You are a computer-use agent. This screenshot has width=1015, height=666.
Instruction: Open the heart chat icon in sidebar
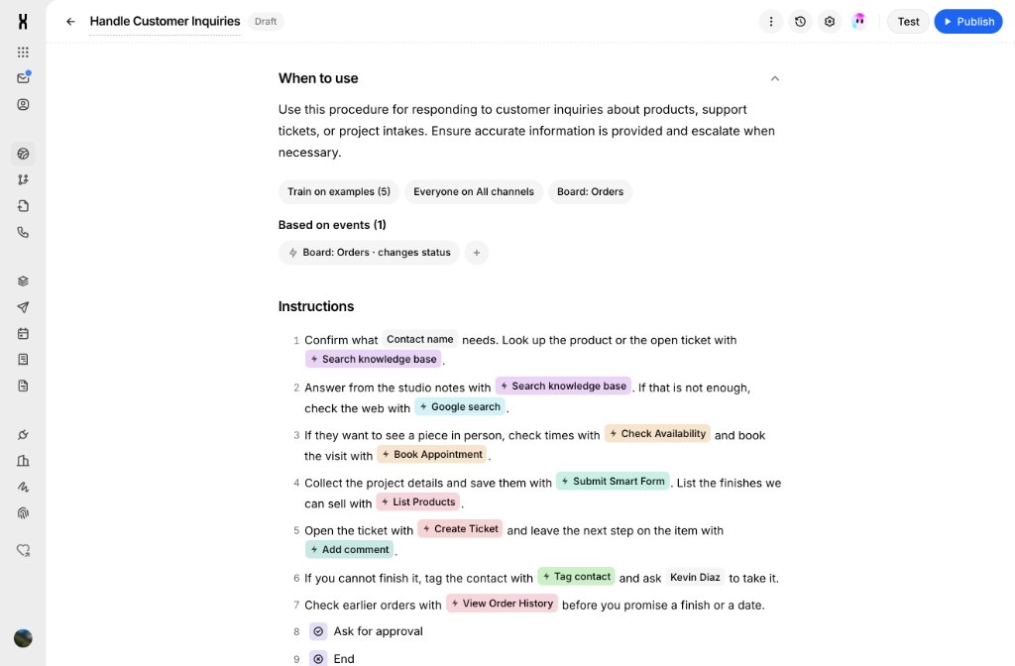pyautogui.click(x=23, y=550)
